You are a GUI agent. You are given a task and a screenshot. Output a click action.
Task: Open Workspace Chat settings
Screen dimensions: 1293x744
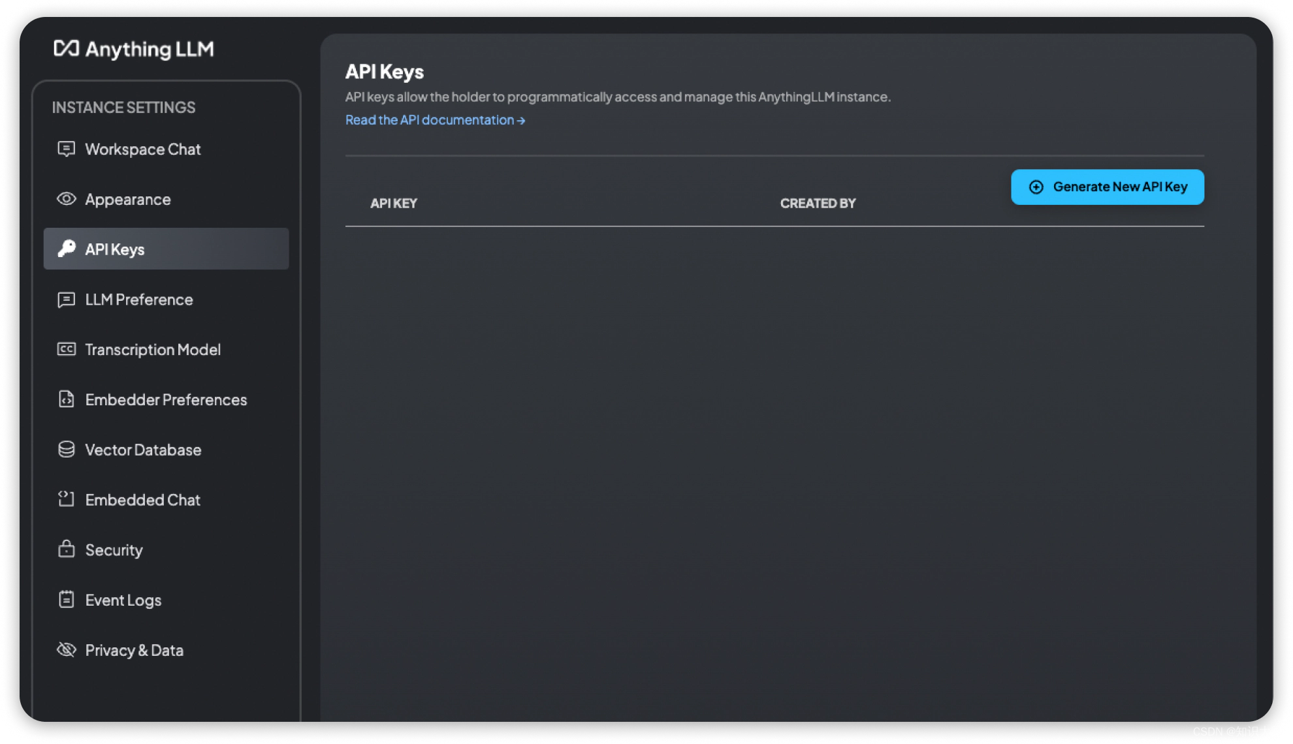[166, 149]
